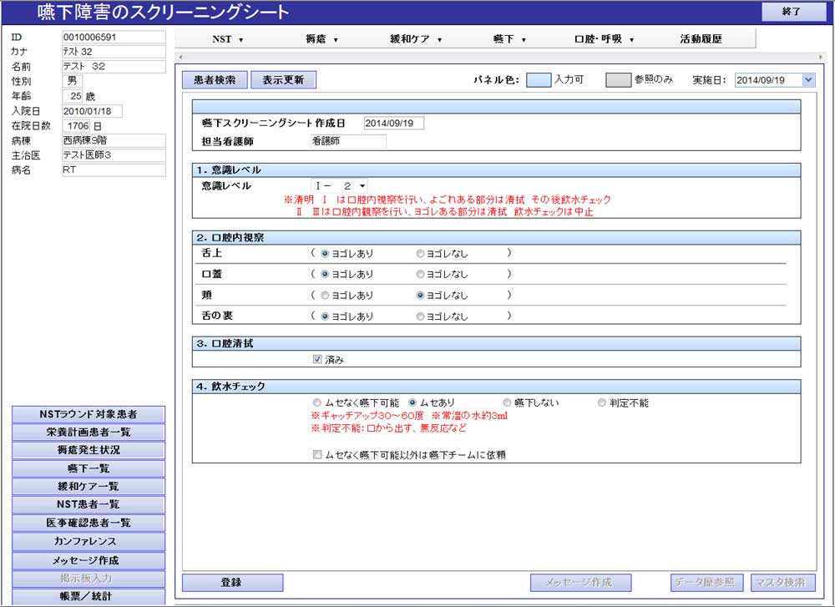Open the 活動履歴 menu item

701,39
